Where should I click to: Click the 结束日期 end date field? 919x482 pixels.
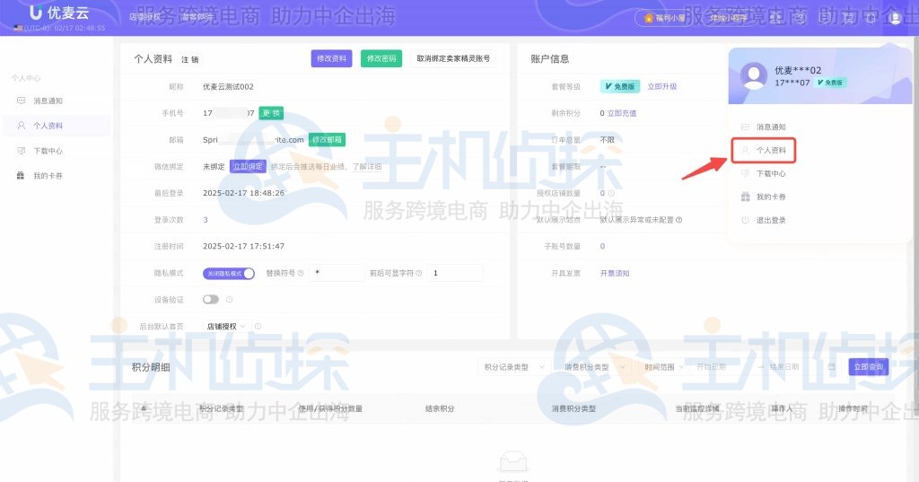tap(794, 367)
